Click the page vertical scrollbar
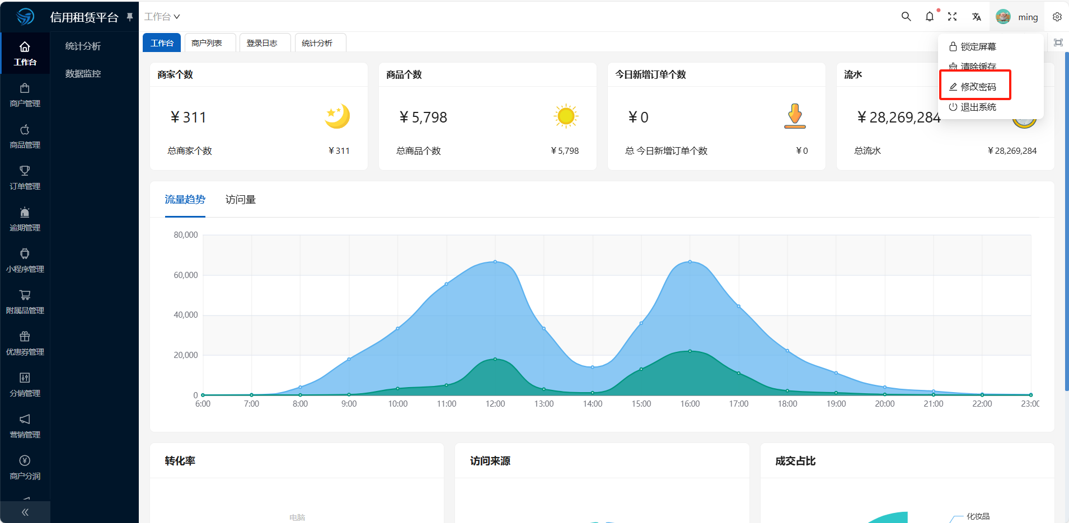Image resolution: width=1069 pixels, height=523 pixels. tap(1067, 221)
